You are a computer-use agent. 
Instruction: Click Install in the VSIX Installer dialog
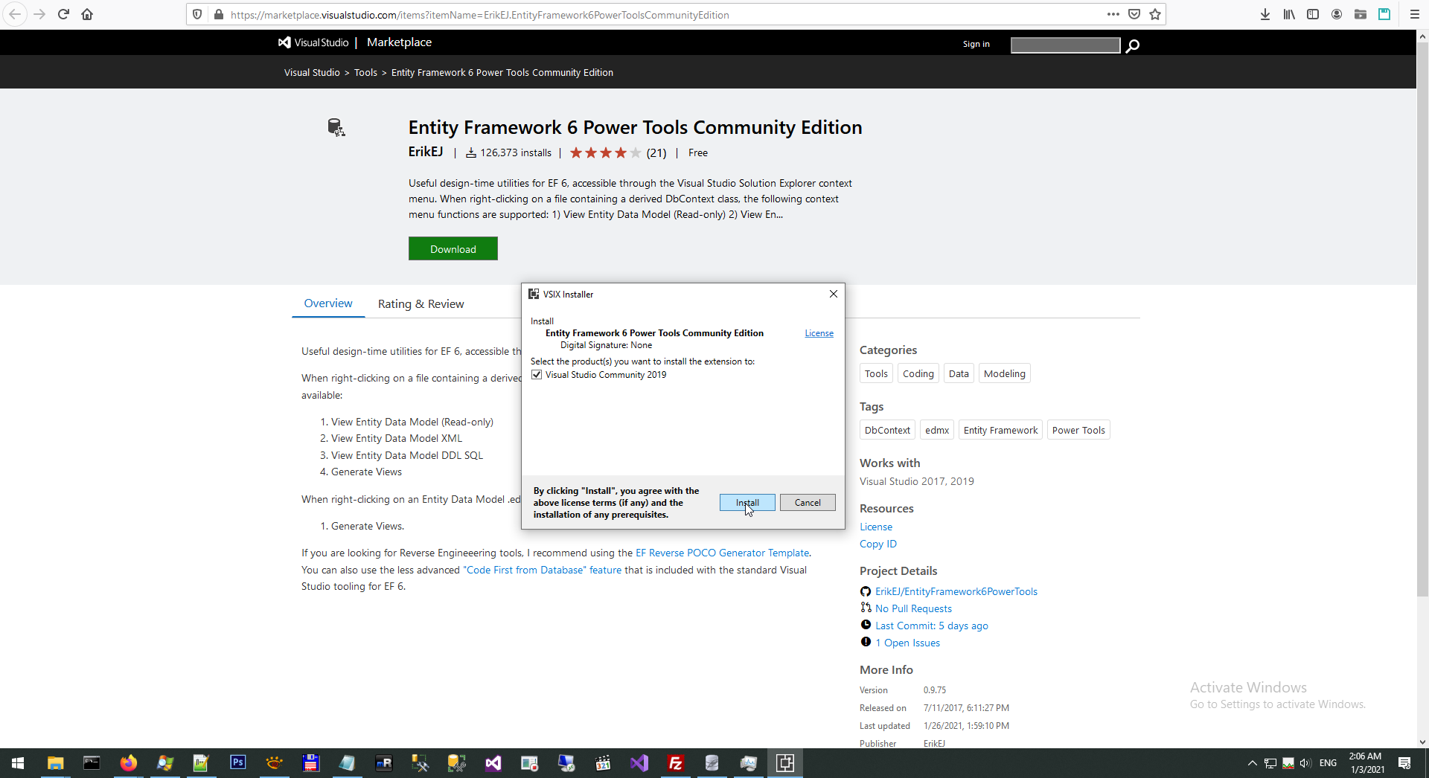(747, 503)
